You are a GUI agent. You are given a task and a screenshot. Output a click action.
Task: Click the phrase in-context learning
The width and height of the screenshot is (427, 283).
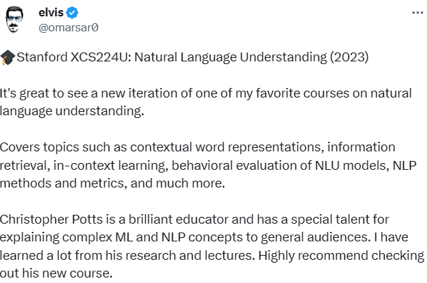tap(109, 166)
